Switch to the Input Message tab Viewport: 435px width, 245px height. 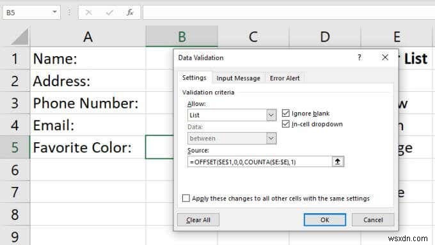[239, 78]
